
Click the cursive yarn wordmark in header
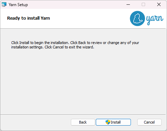click(155, 19)
